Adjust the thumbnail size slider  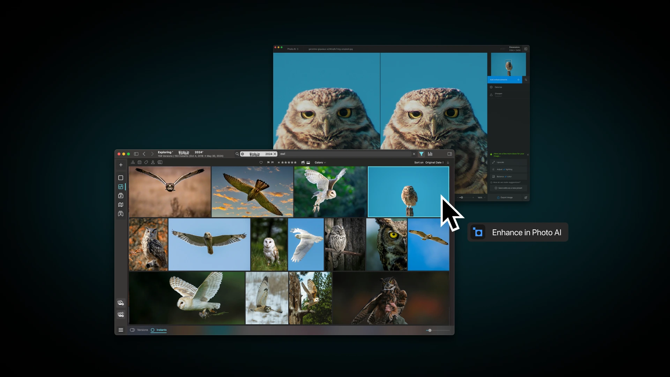click(x=430, y=330)
